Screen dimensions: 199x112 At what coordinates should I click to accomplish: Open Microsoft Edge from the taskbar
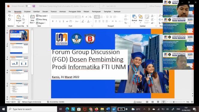(67, 109)
